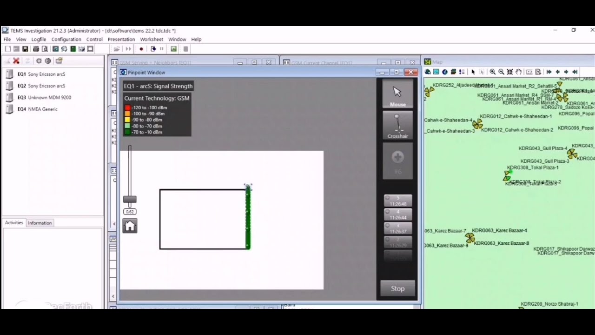595x335 pixels.
Task: Click the go-to-last arrow in Map toolbar
Action: [575, 72]
